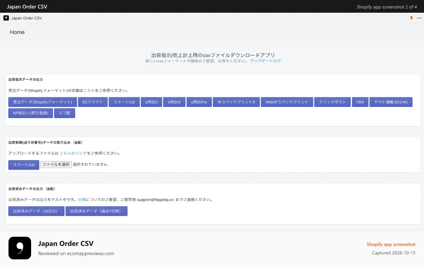Click the Japan Order CSV title in app header bar
Image resolution: width=424 pixels, height=265 pixels.
(26, 18)
